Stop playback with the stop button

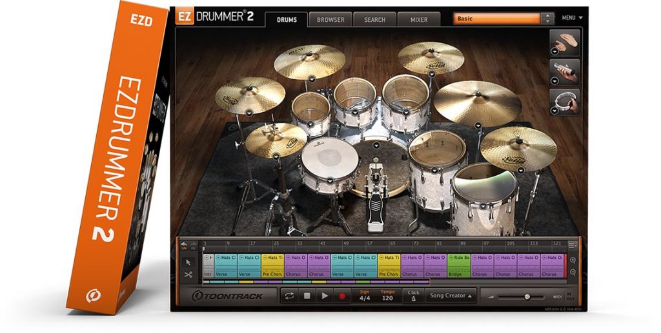coord(307,296)
